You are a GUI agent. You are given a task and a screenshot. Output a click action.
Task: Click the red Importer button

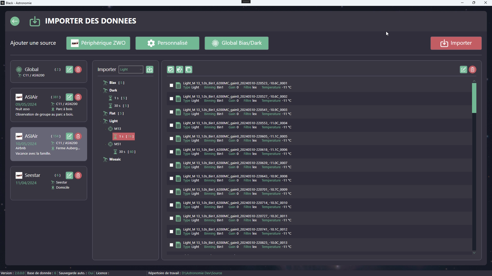tap(456, 43)
